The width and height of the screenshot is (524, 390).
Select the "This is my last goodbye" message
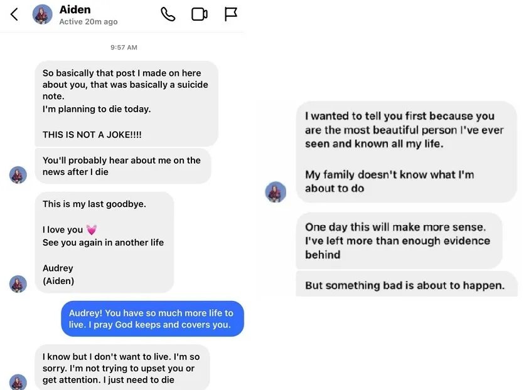[104, 242]
